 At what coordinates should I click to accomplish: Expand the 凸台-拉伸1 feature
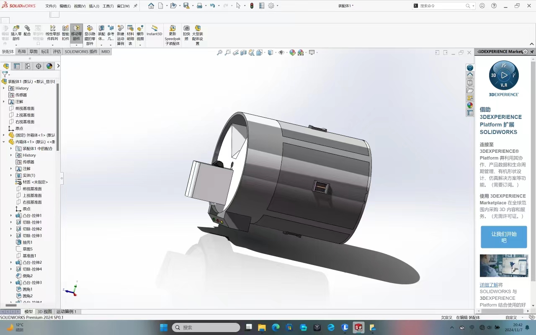click(11, 216)
